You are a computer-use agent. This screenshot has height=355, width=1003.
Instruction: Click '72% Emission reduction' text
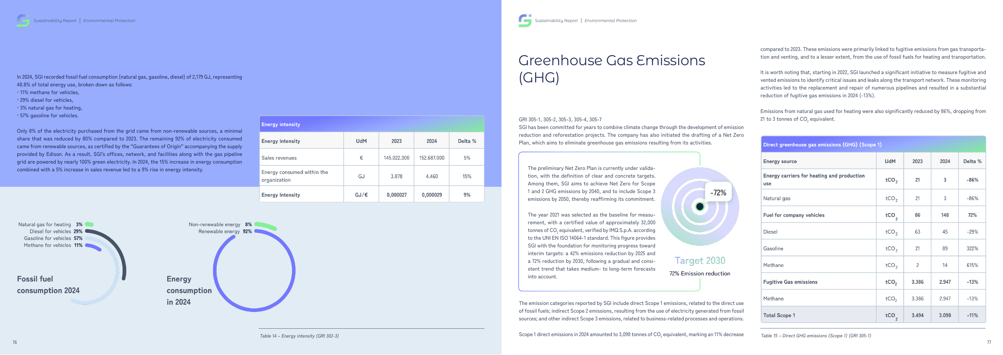(700, 273)
